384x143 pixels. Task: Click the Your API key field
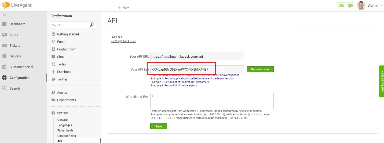point(197,69)
